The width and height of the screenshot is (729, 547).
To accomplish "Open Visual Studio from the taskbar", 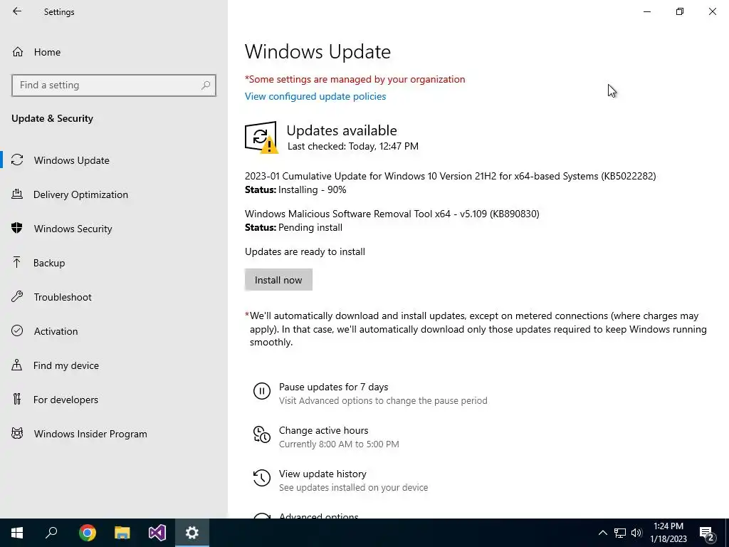I will 157,533.
